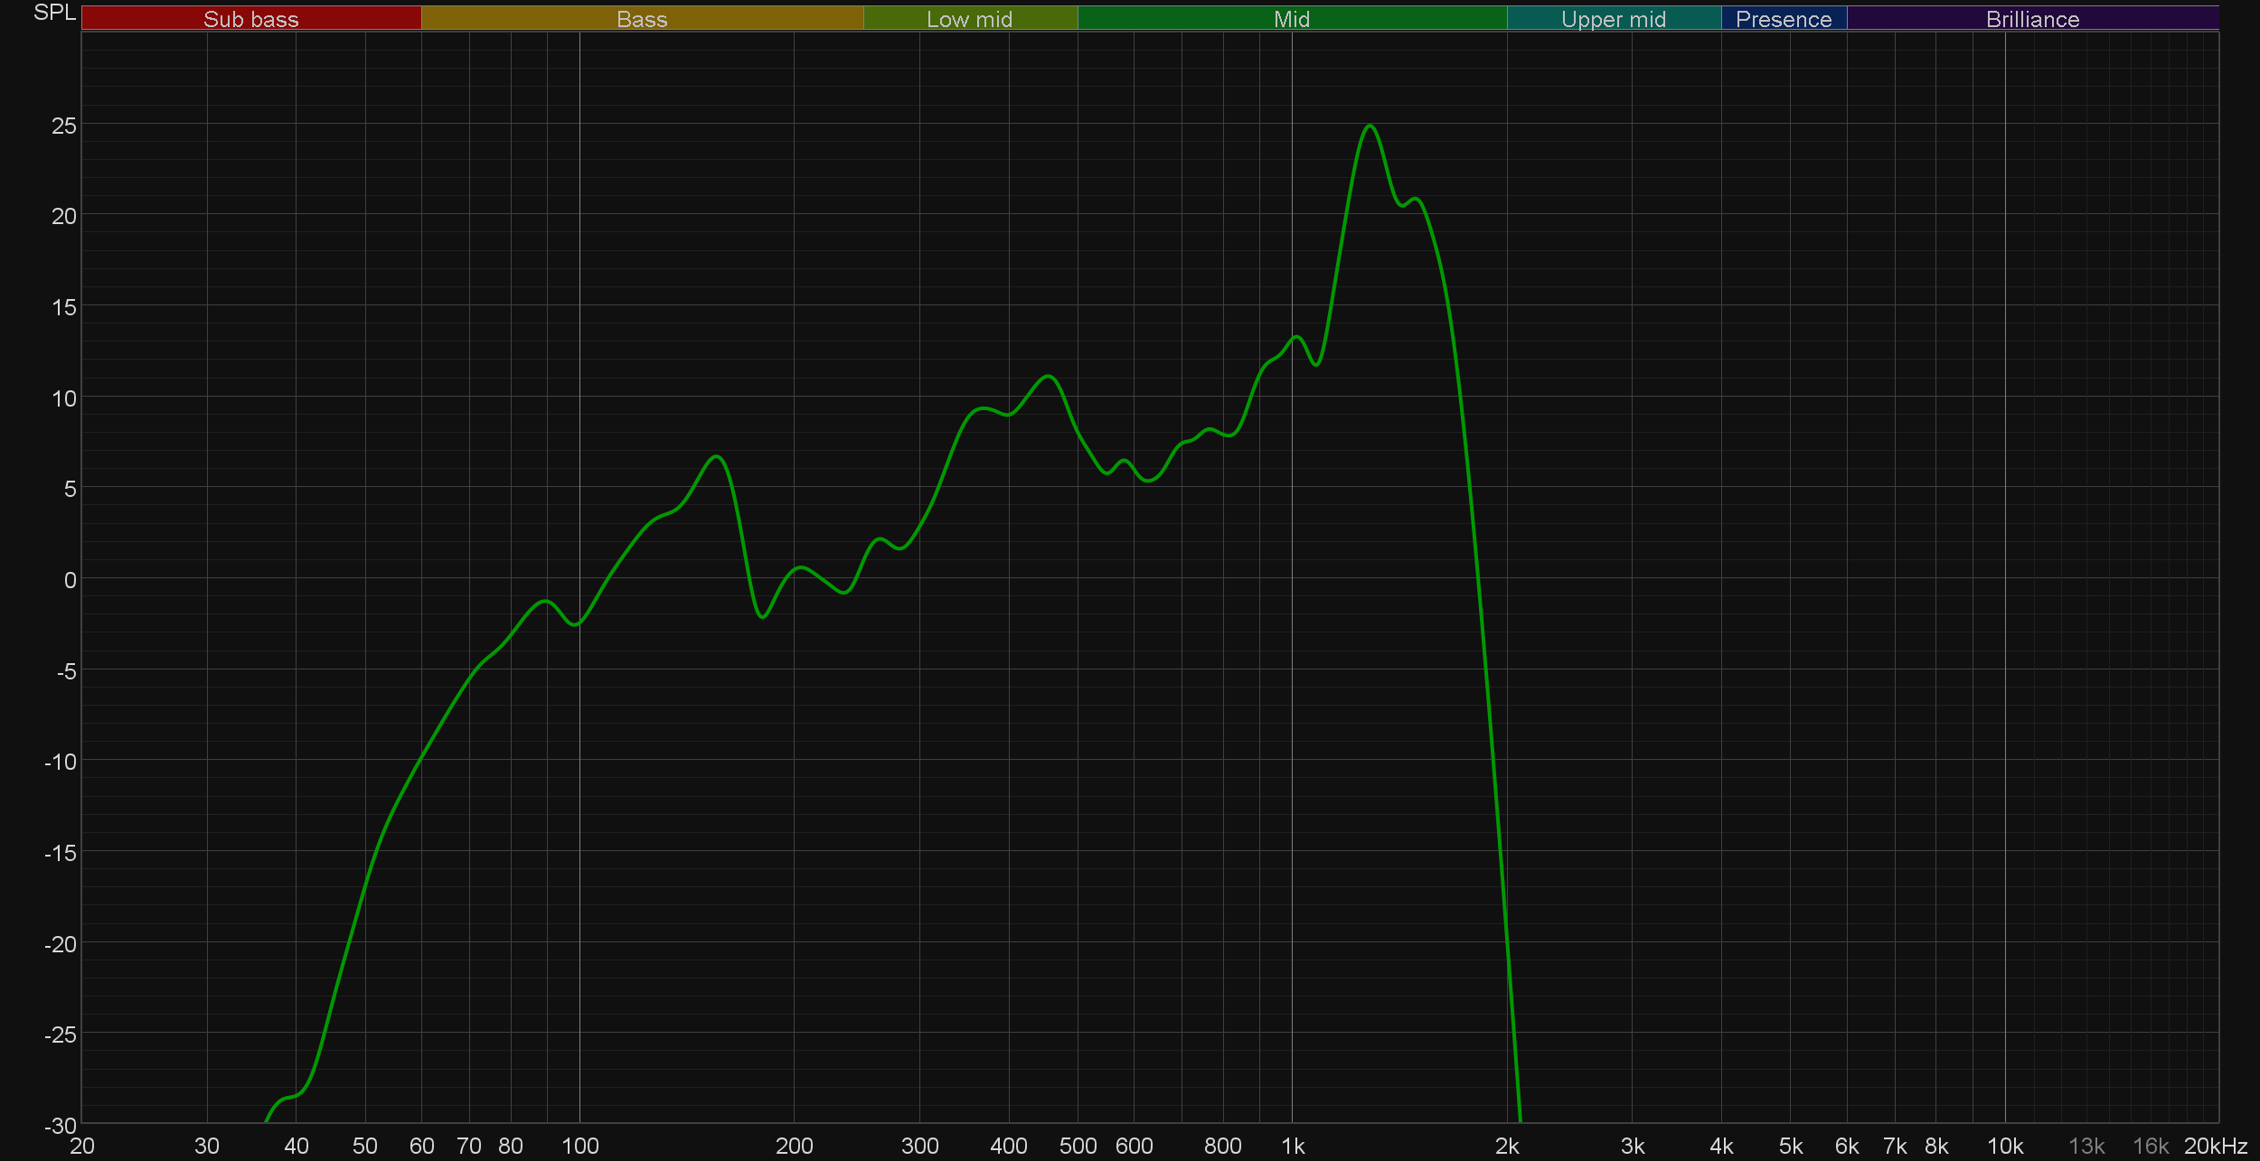This screenshot has width=2260, height=1161.
Task: Click the 10k frequency axis label
Action: tap(2004, 1147)
